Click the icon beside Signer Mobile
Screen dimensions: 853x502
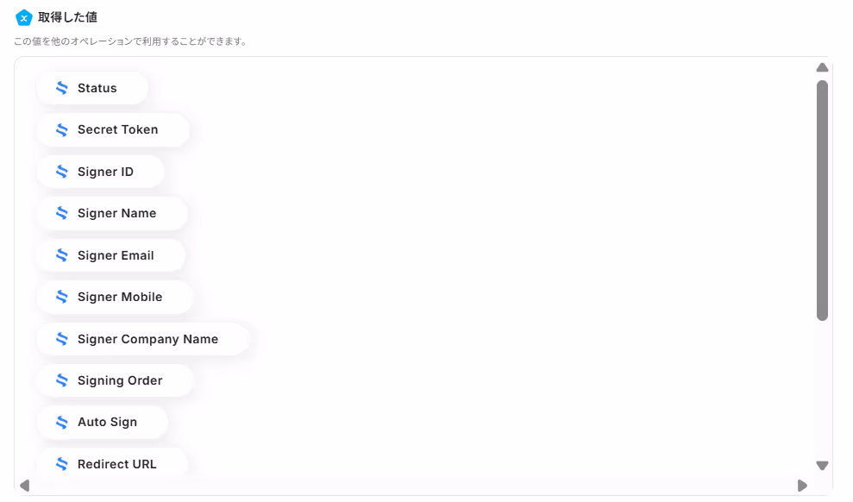click(x=62, y=297)
